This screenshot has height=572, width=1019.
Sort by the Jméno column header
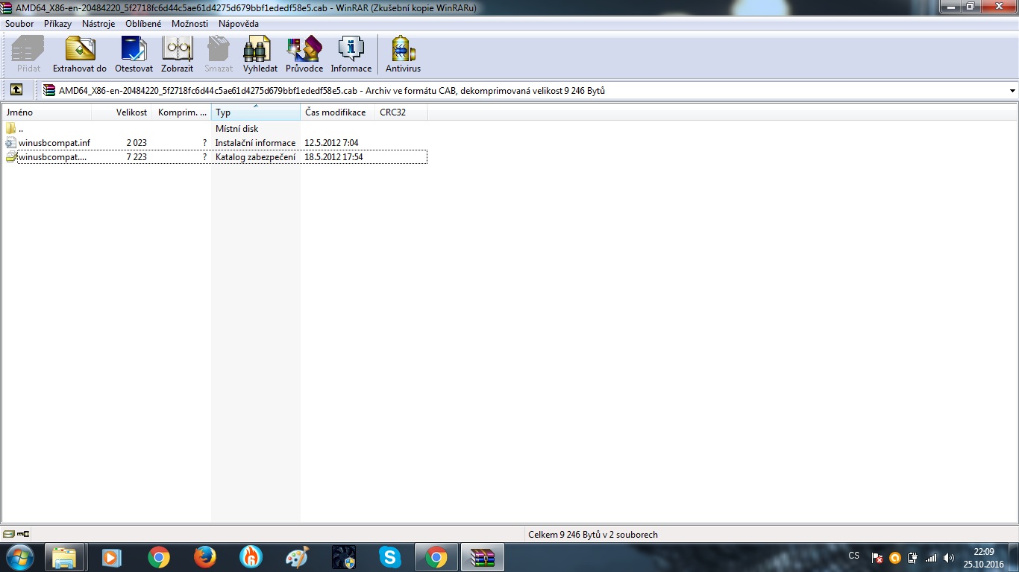(47, 112)
